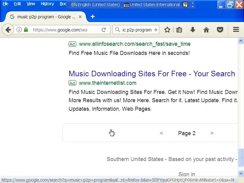Click Sign in link at bottom
Viewport: 244px width, 183px height.
[187, 174]
